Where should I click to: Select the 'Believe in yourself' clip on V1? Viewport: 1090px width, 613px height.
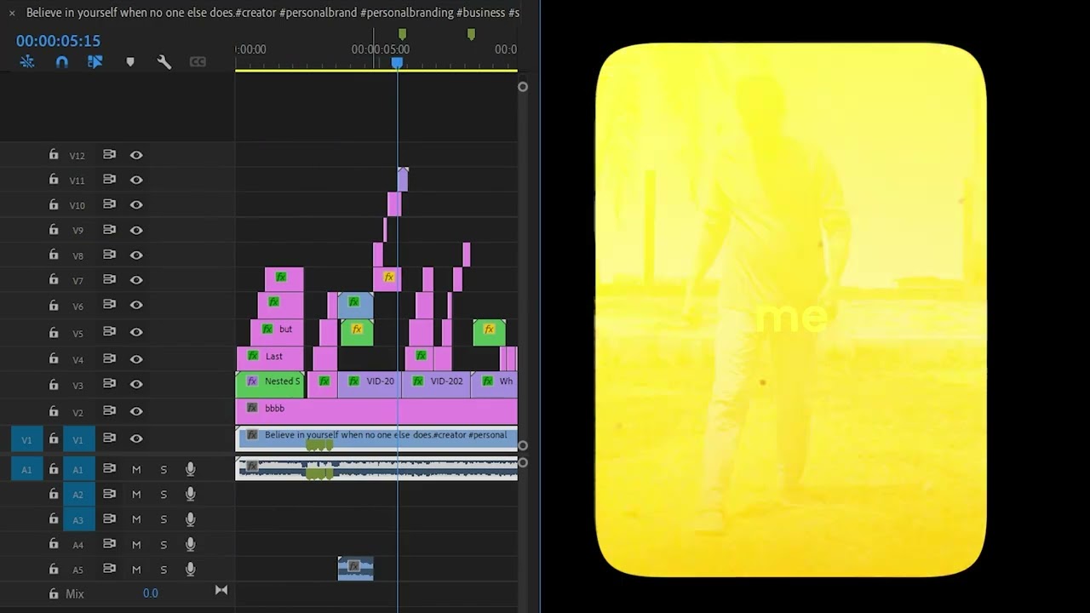(x=376, y=438)
